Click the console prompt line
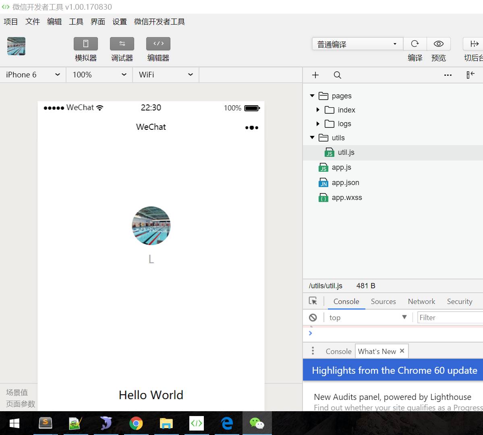The width and height of the screenshot is (483, 435). [x=393, y=333]
